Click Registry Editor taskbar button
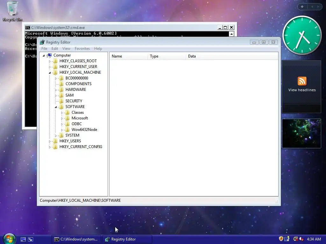 127,239
